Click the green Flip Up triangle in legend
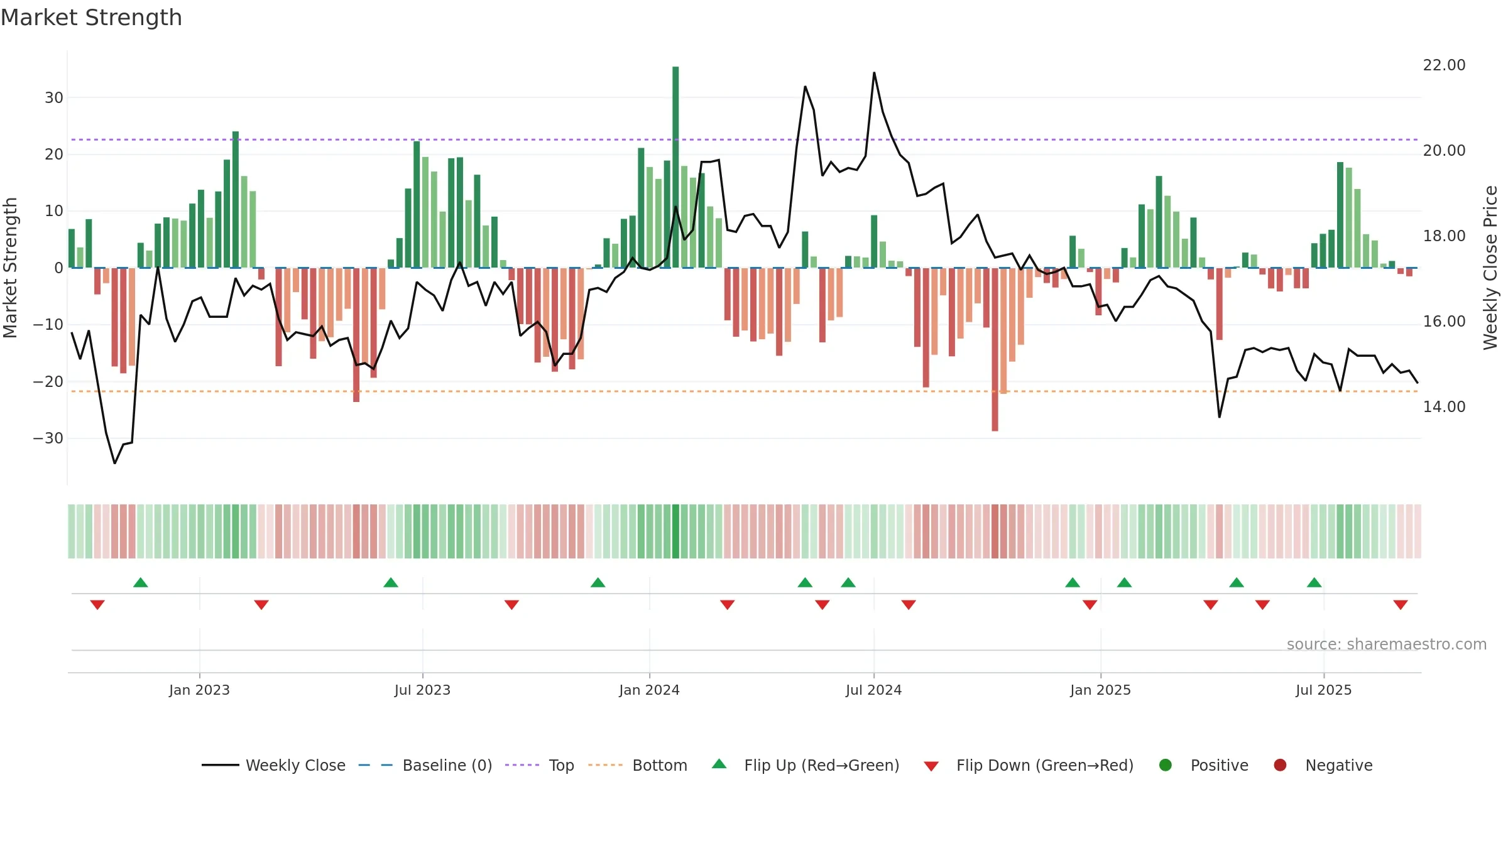The width and height of the screenshot is (1508, 848). pyautogui.click(x=719, y=764)
